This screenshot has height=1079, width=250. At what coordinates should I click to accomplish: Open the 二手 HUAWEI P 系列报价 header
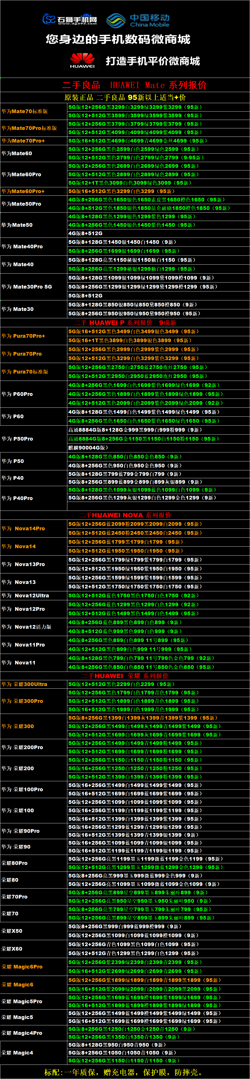[x=125, y=322]
